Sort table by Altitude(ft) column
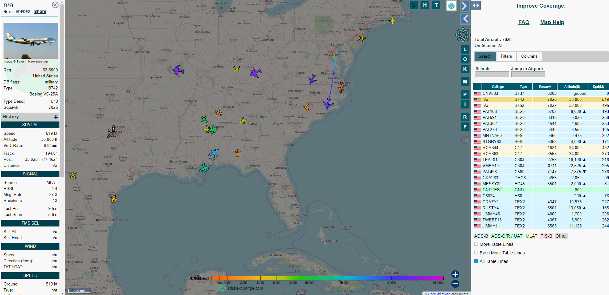The width and height of the screenshot is (609, 295). [x=572, y=87]
